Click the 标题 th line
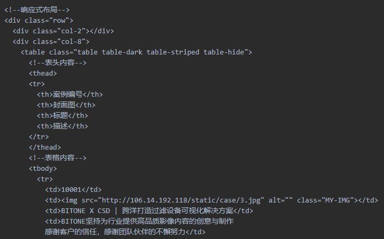The width and height of the screenshot is (384, 239). pyautogui.click(x=62, y=115)
